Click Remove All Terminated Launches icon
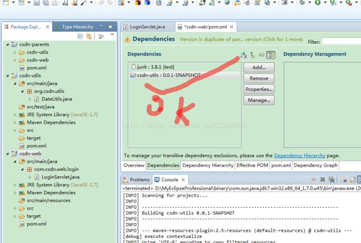The height and width of the screenshot is (243, 361). coord(332,180)
